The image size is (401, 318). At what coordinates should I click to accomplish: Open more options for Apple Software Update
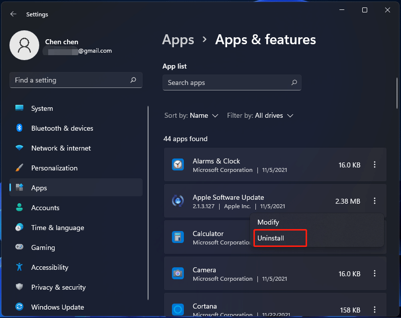(375, 201)
